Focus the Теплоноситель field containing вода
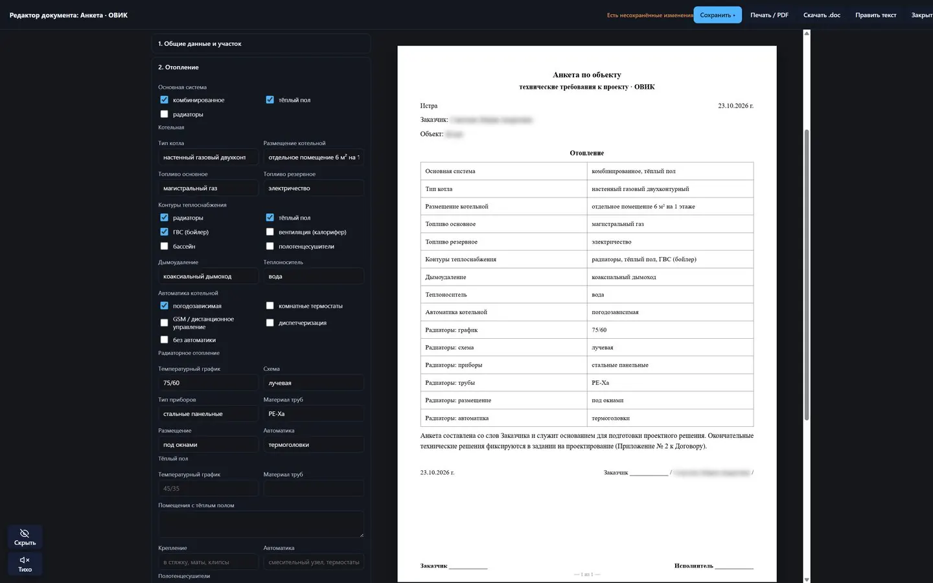Image resolution: width=933 pixels, height=583 pixels. point(314,277)
